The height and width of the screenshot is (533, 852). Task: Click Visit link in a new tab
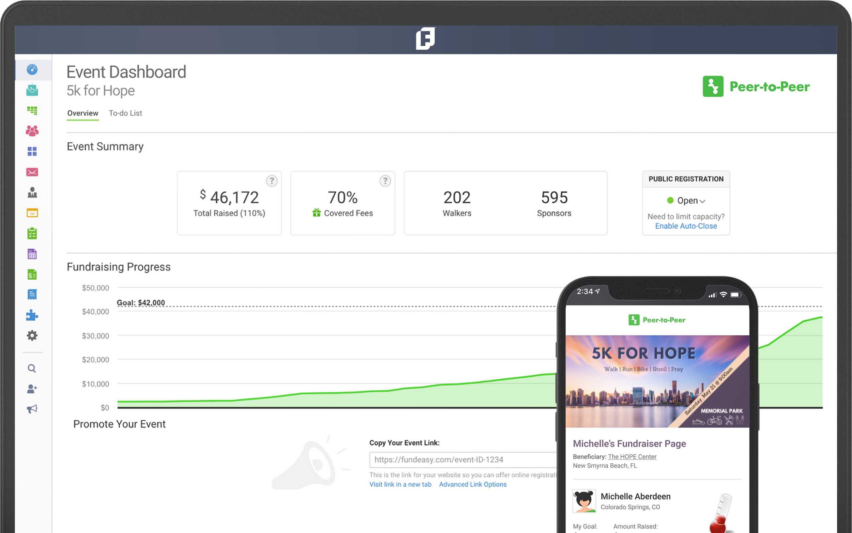(x=400, y=484)
